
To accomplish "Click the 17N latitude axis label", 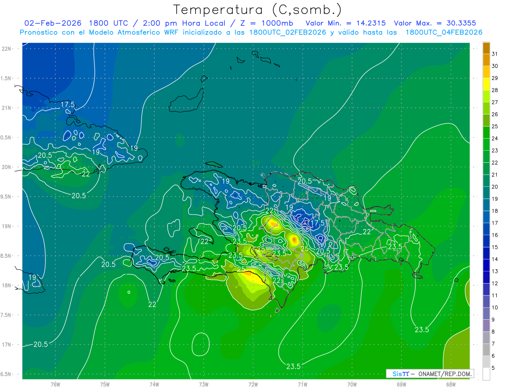I will coord(7,345).
